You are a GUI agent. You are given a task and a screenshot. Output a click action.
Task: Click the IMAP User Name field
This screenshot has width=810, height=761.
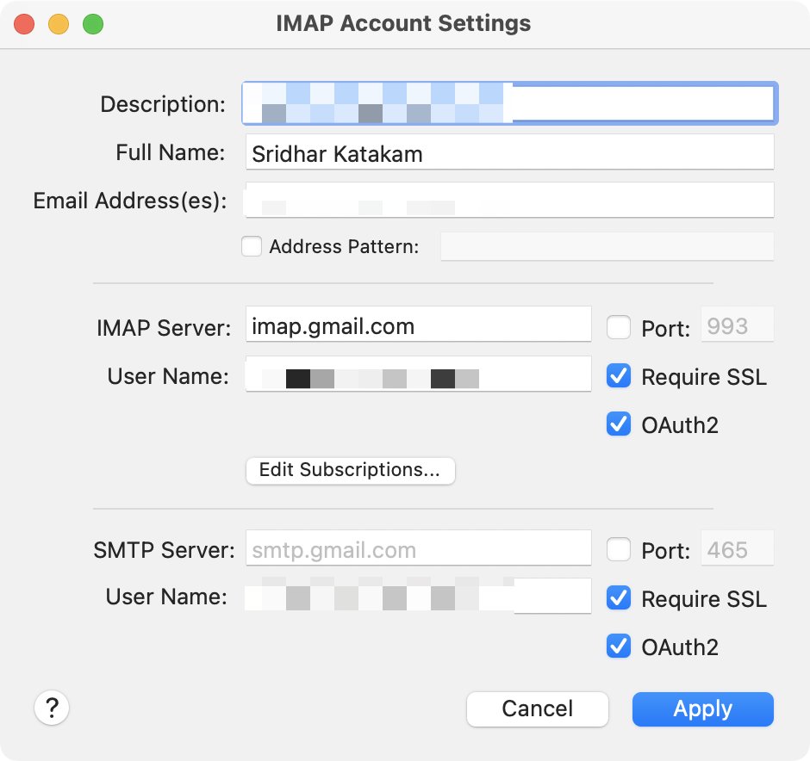(419, 374)
